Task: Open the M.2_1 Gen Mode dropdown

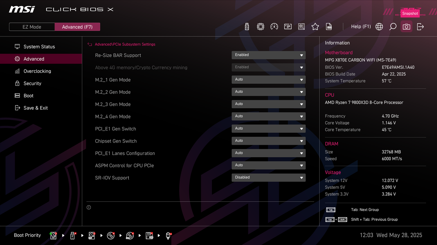Action: pos(268,80)
